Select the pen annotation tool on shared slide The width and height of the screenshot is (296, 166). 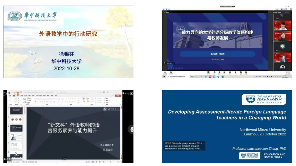(x=174, y=68)
